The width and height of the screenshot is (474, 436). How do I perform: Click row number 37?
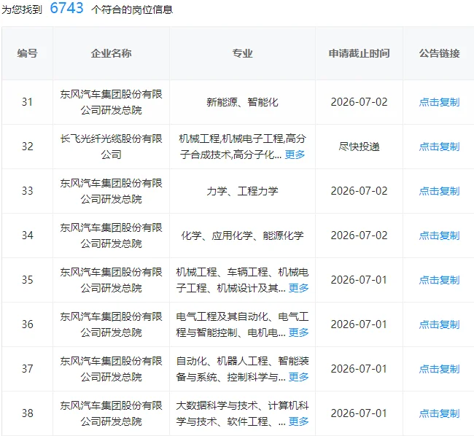(x=27, y=369)
